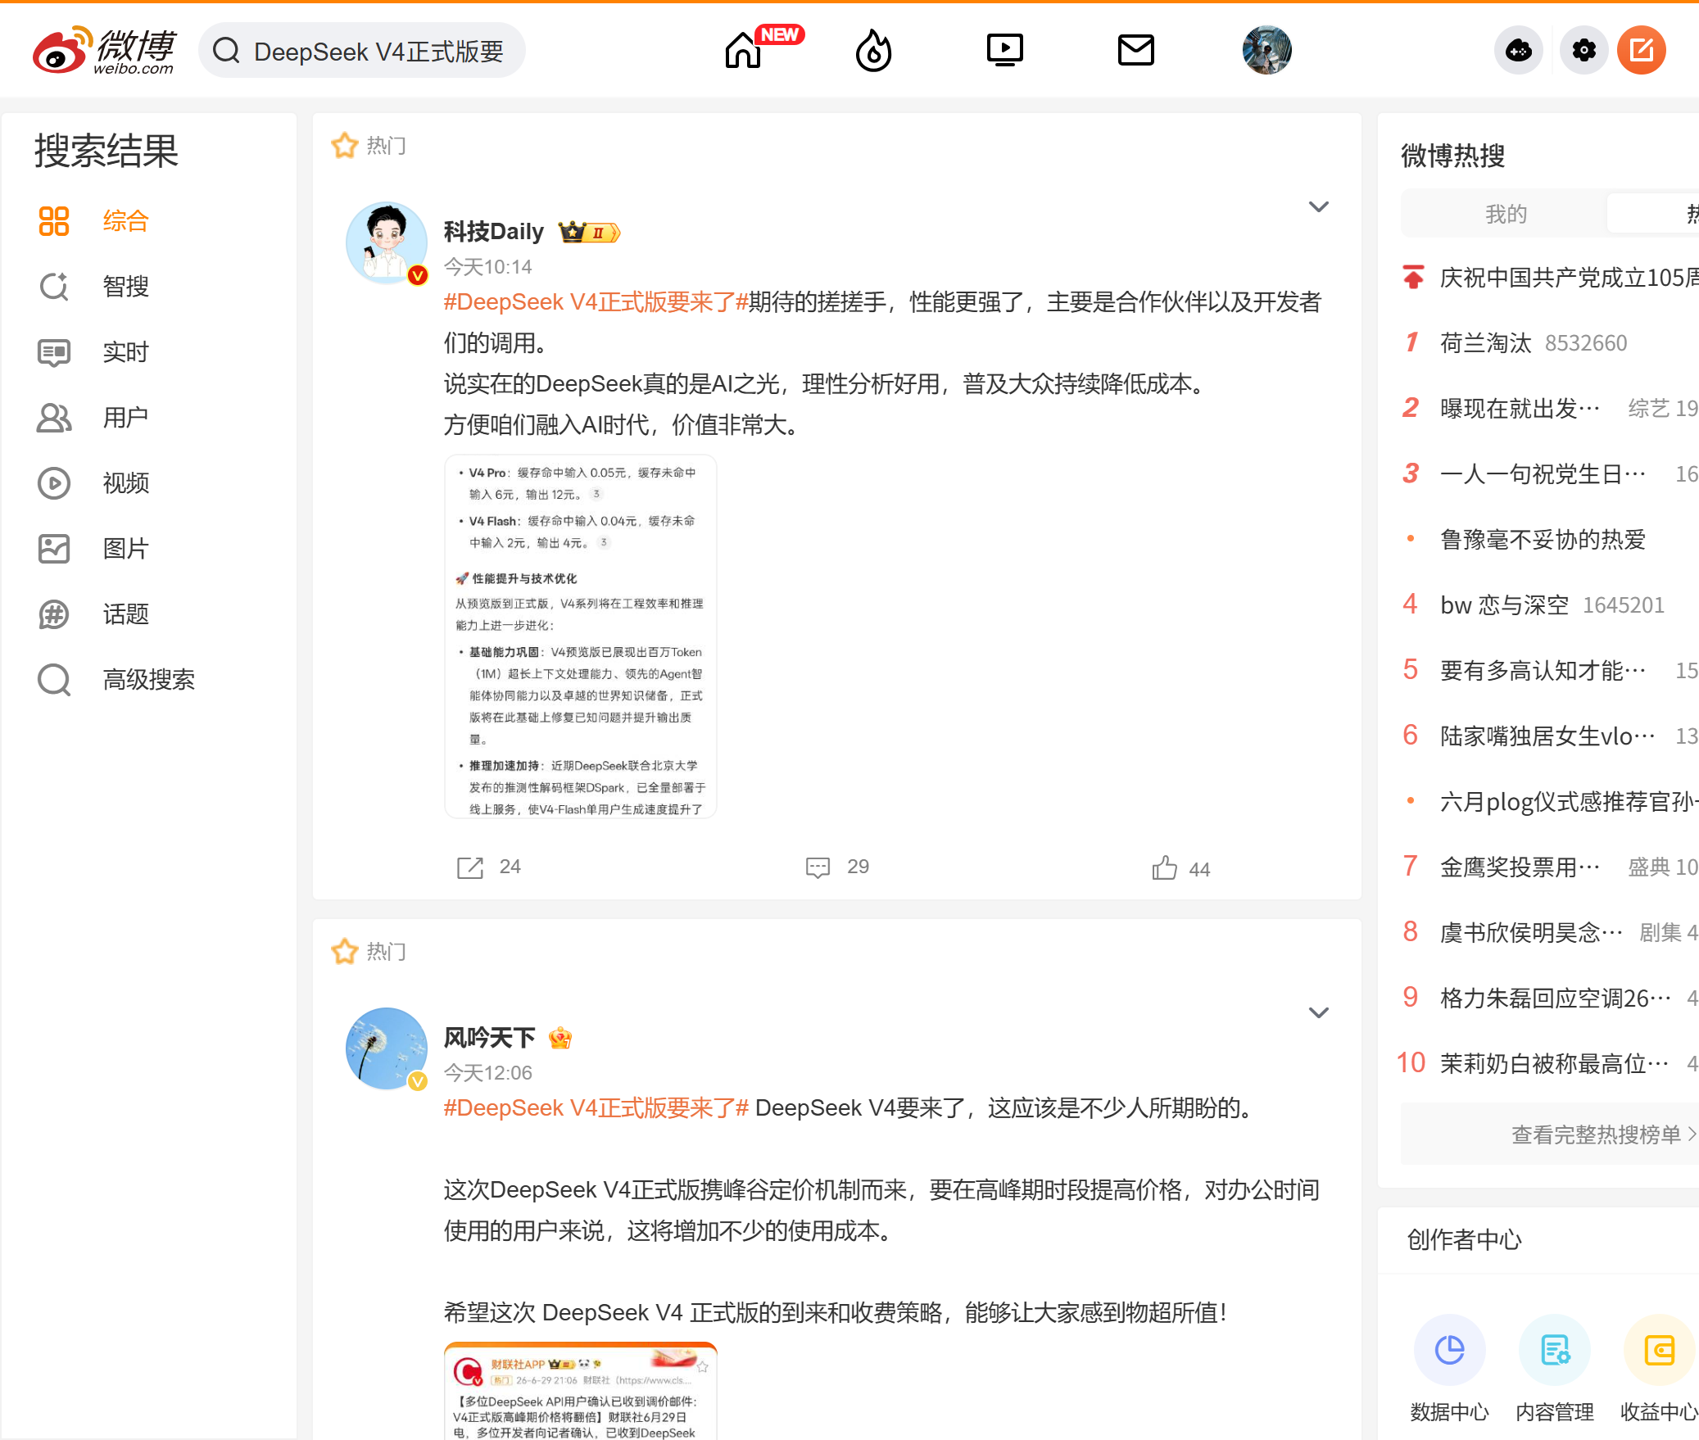Open hot search 六月plog仪式感推荐官
The image size is (1699, 1440).
point(1568,802)
